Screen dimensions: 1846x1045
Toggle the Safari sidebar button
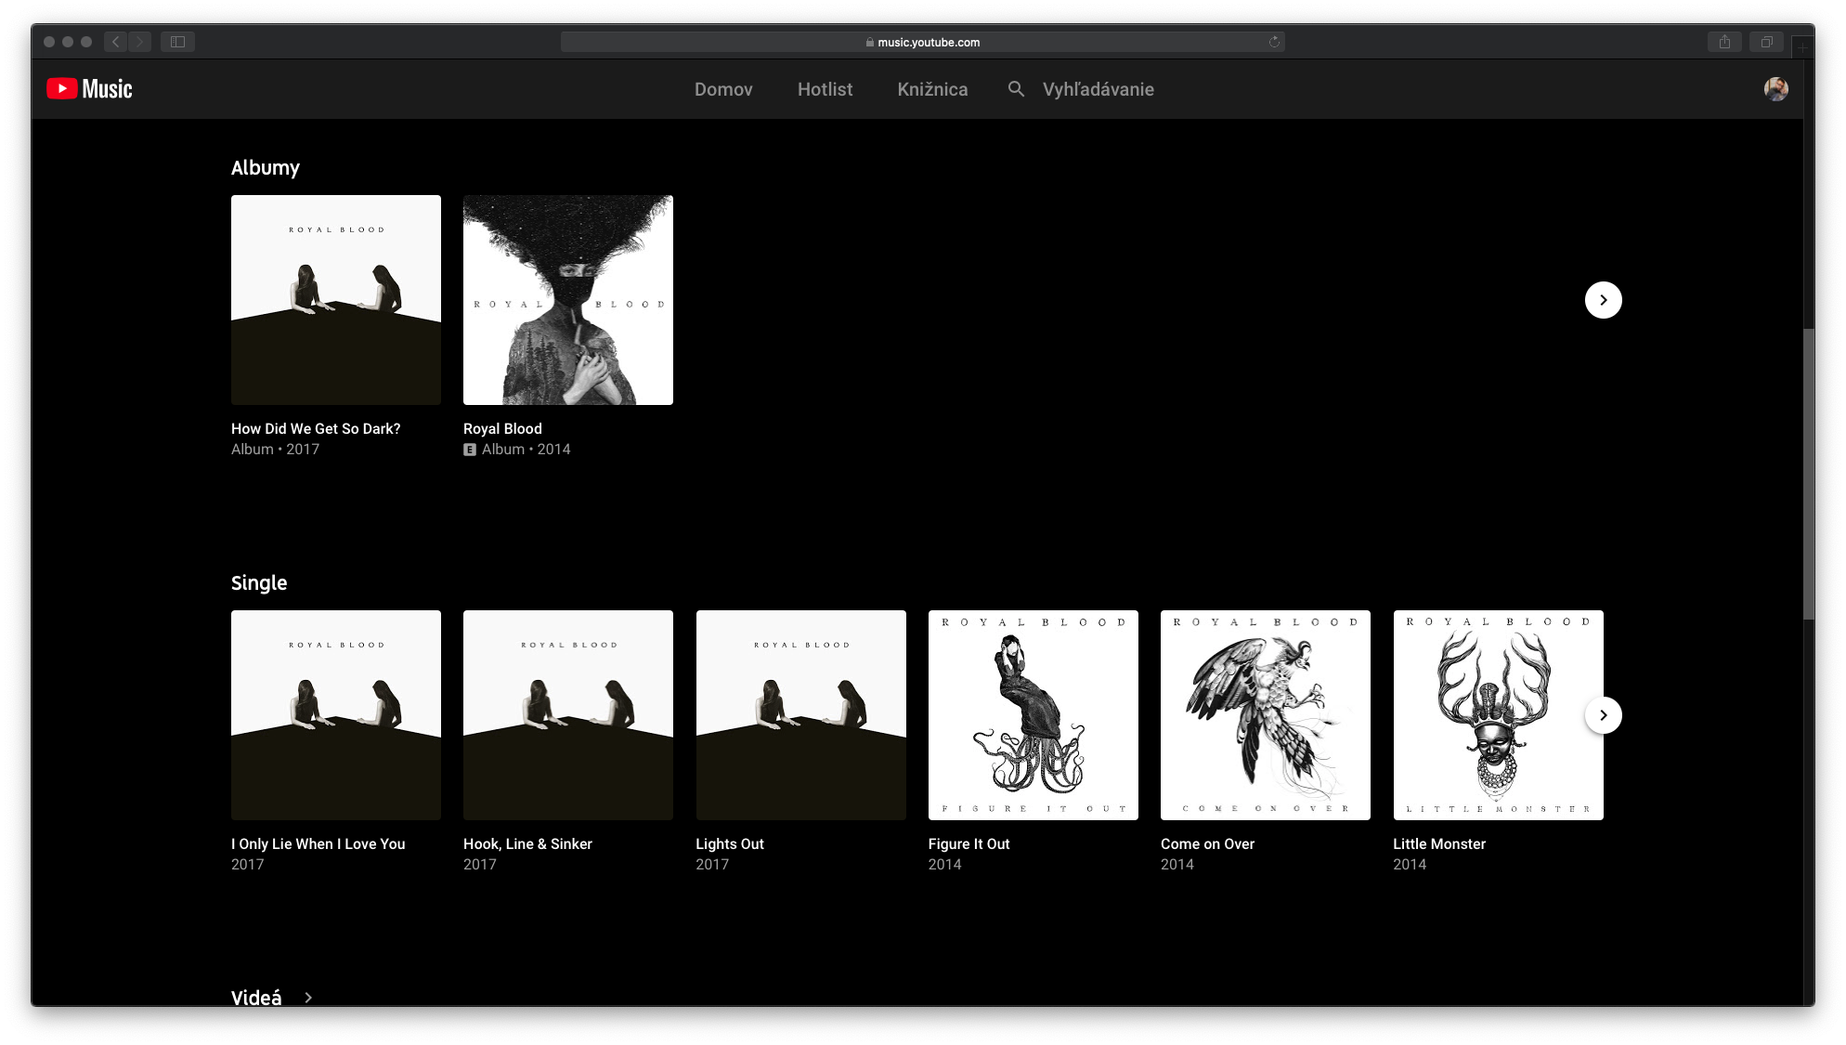pos(177,42)
